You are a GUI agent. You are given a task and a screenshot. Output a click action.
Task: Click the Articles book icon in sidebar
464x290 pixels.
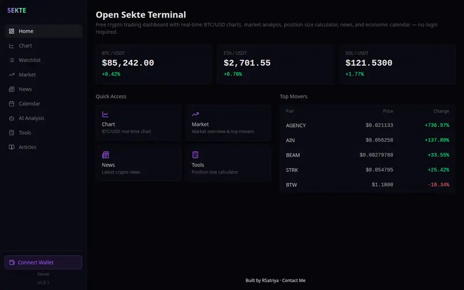(x=12, y=147)
